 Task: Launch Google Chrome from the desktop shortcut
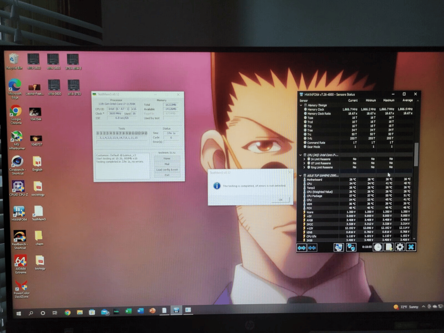point(16,114)
